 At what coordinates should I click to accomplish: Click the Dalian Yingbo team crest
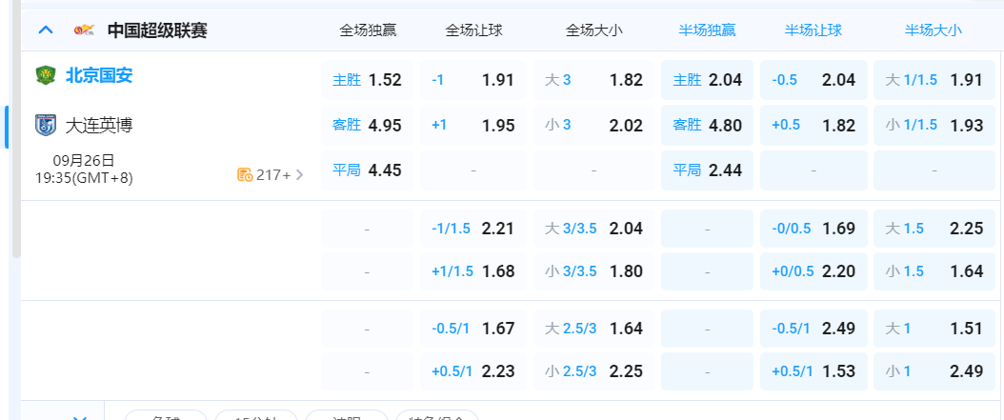46,125
